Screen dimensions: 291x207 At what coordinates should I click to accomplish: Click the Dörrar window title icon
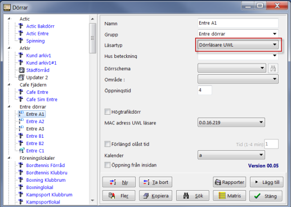pos(7,7)
